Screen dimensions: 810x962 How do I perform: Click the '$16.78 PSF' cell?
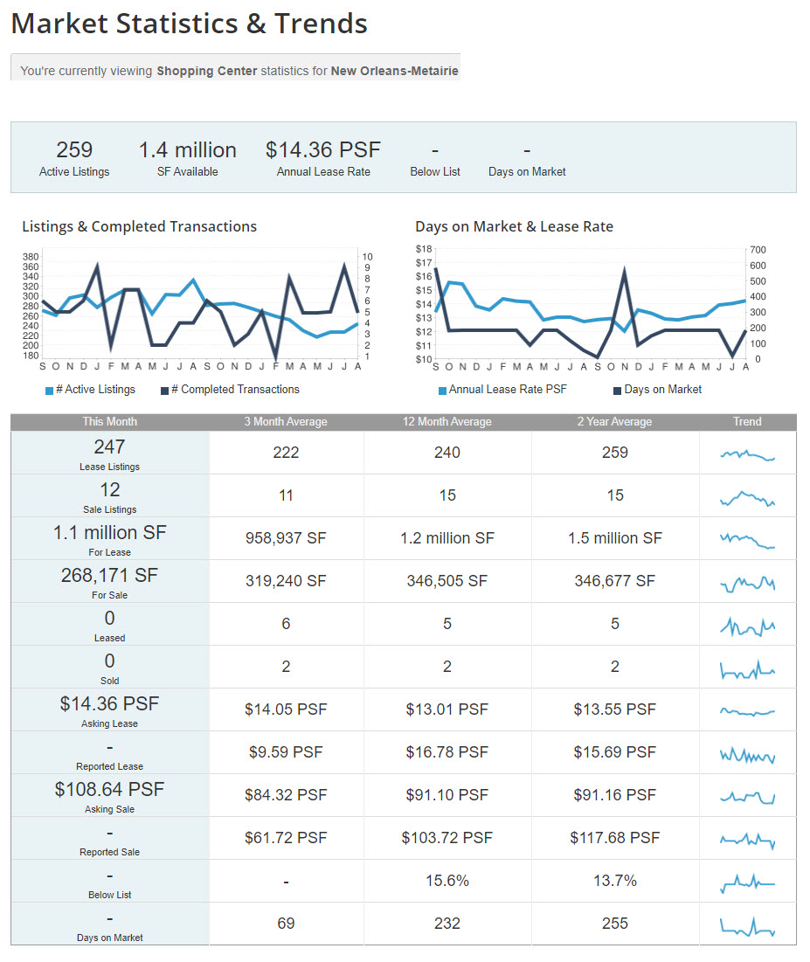[x=447, y=752]
